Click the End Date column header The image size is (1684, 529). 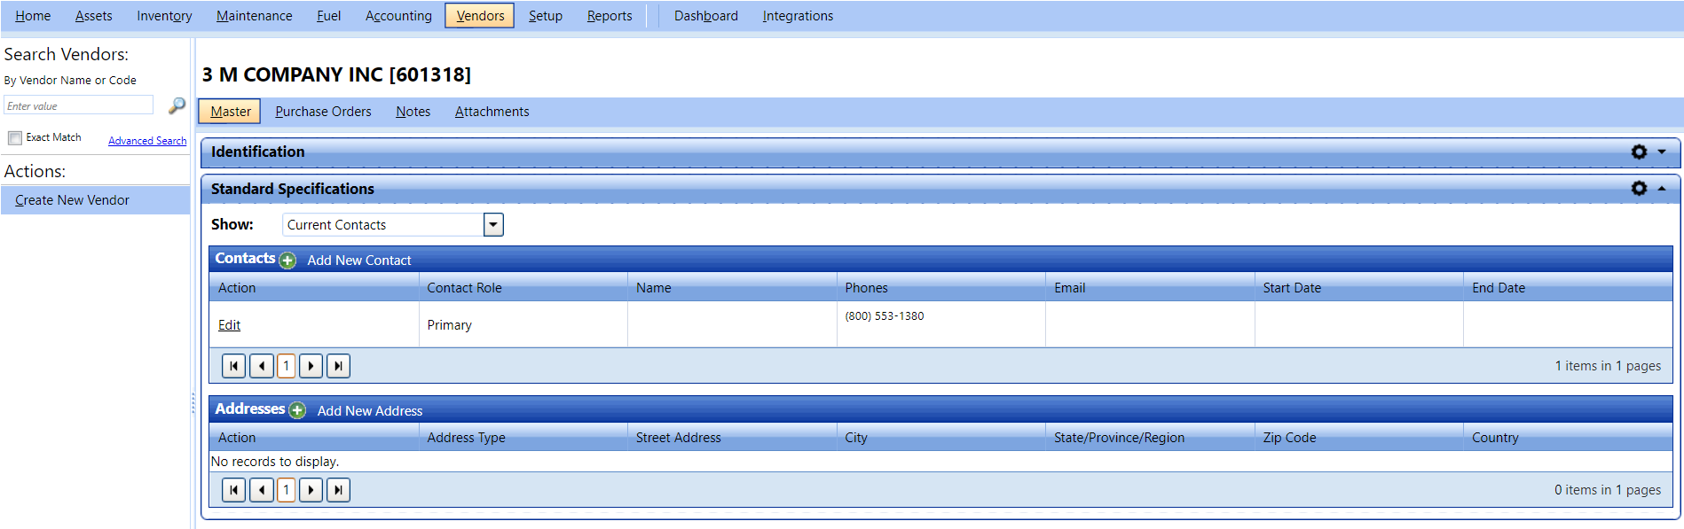coord(1568,288)
